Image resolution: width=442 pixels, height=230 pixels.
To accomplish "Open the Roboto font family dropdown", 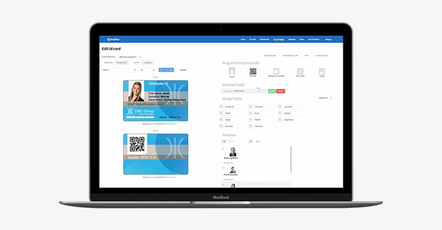I will pos(116,69).
